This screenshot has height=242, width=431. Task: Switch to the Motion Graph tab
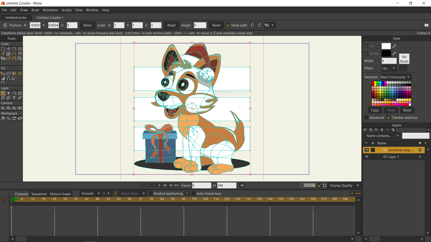pos(60,194)
